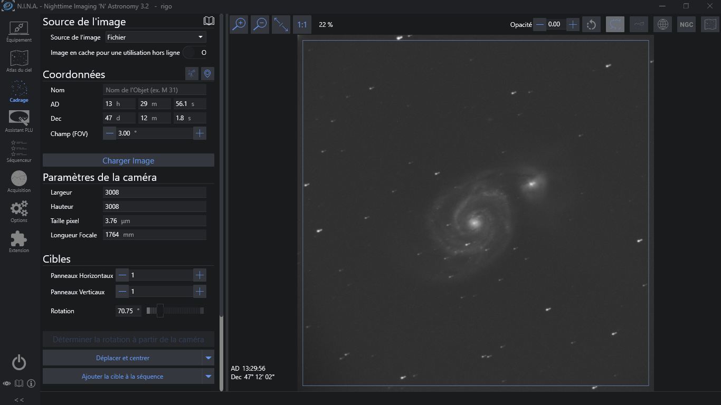Click the Dec arcminutes field

(155, 118)
